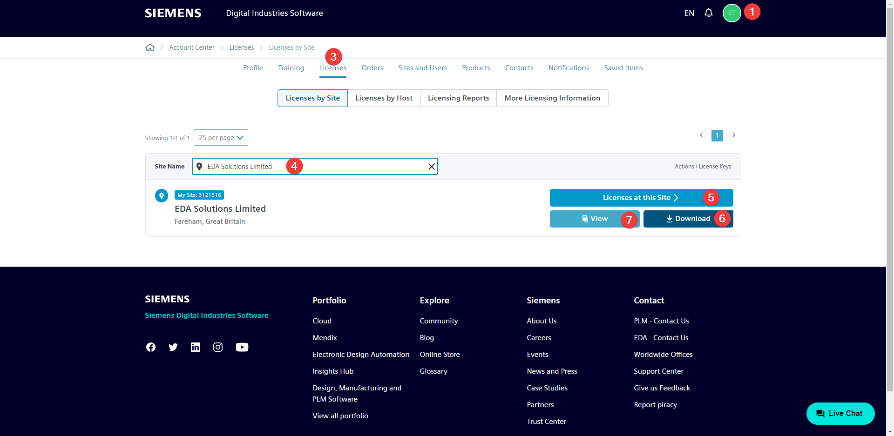Switch to the Saved Items tab
The height and width of the screenshot is (436, 894).
pos(623,68)
